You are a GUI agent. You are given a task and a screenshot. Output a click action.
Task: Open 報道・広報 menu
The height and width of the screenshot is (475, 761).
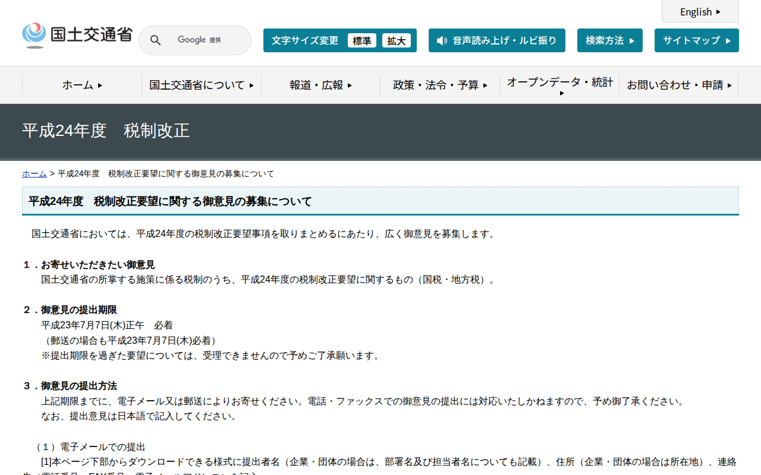click(x=321, y=85)
